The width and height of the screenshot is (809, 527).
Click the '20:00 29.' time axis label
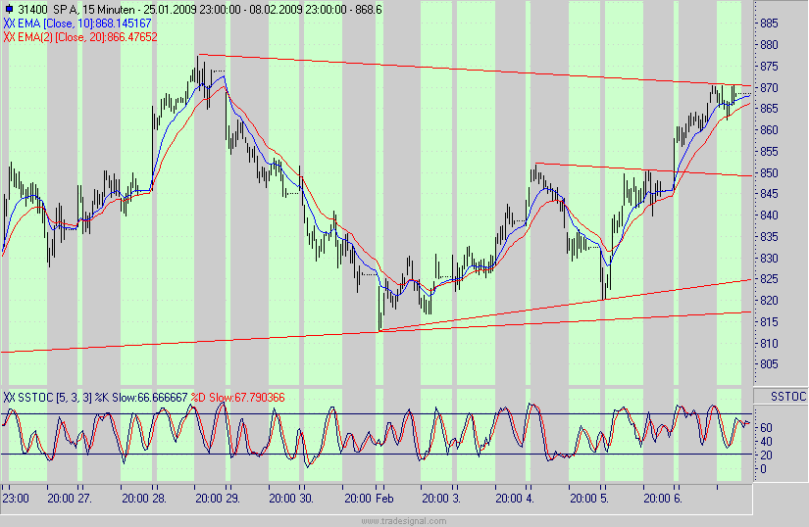coord(218,499)
